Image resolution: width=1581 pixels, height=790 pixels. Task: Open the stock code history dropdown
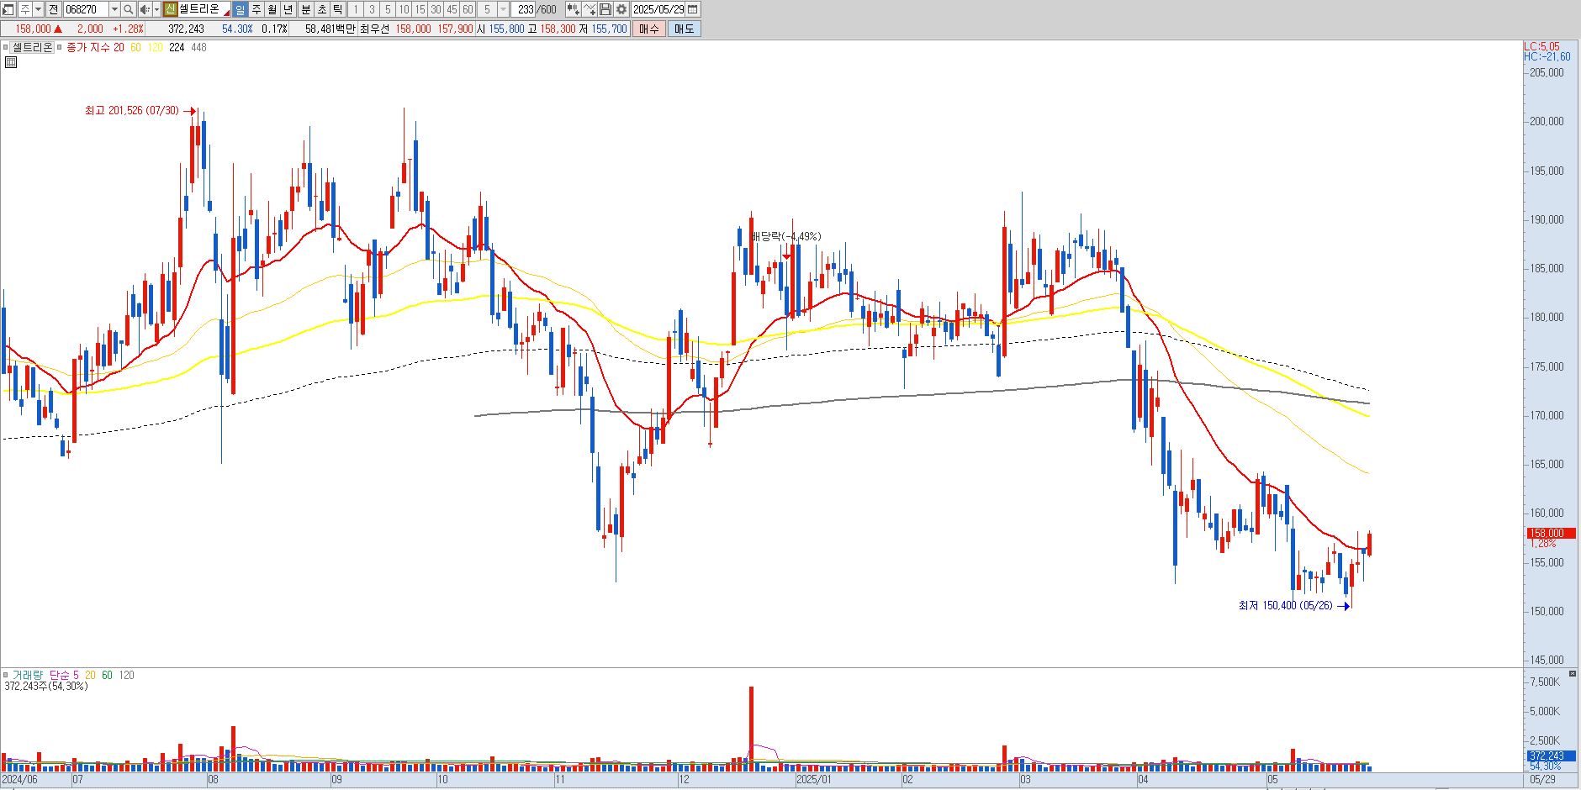(114, 9)
